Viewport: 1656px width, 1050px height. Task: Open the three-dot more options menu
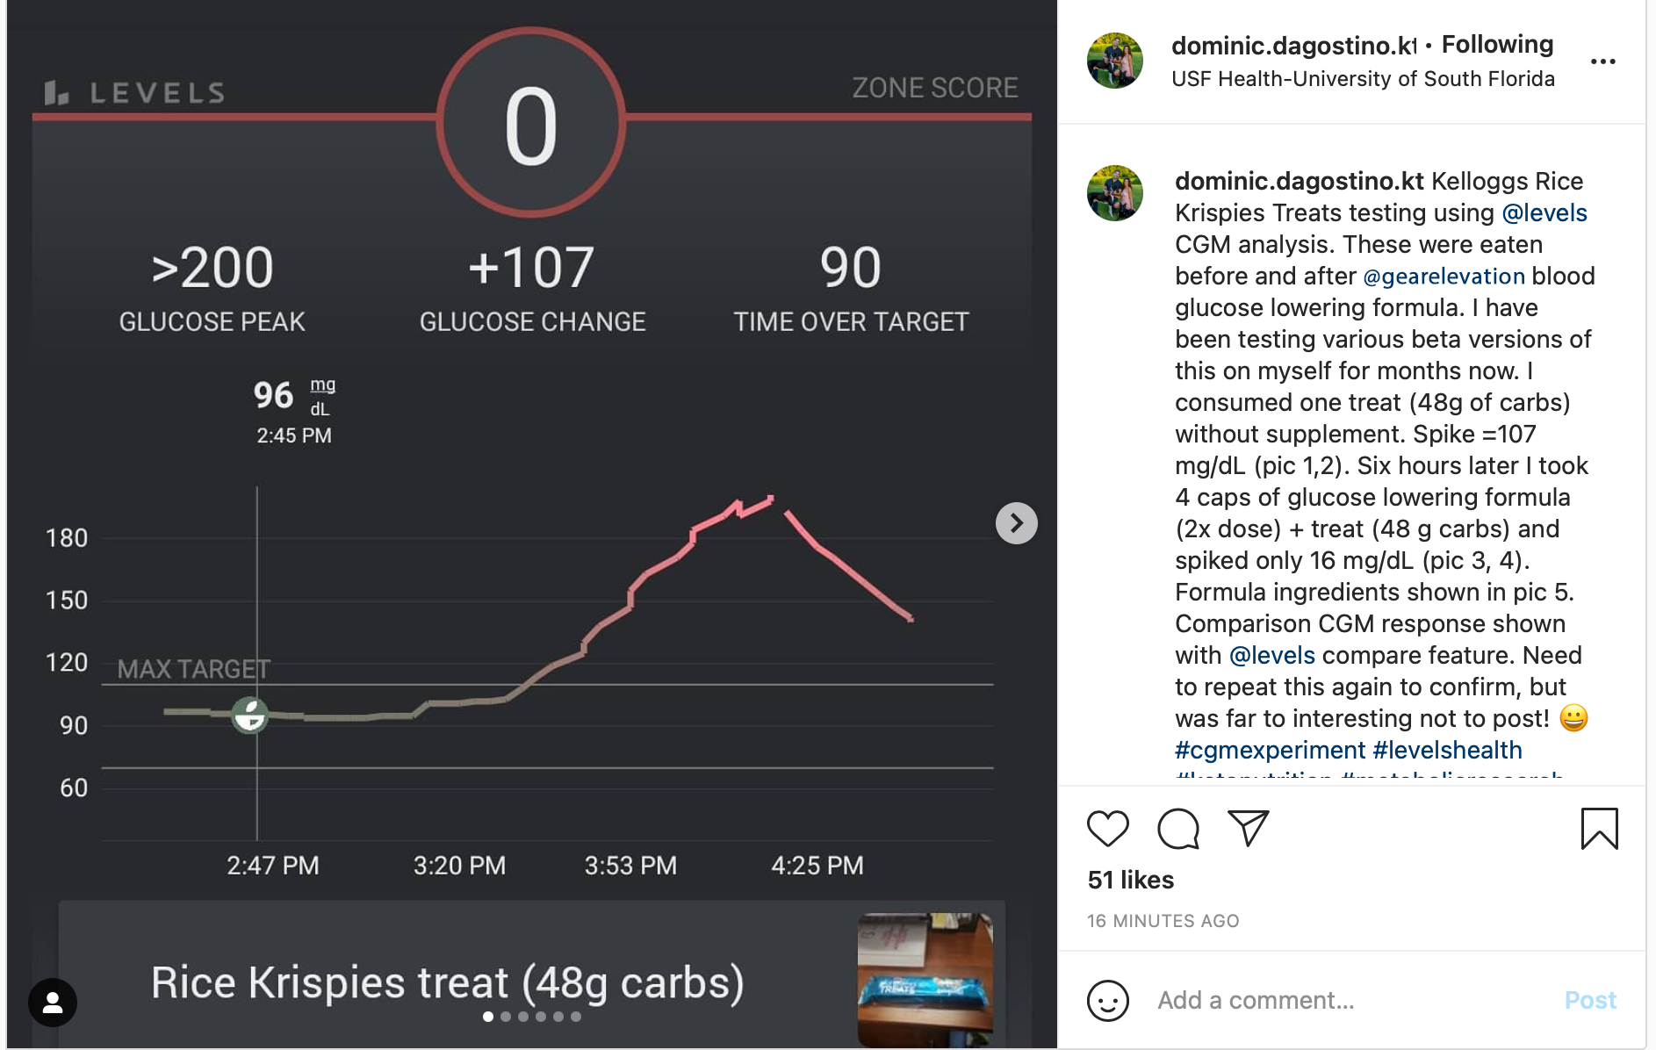[1602, 61]
